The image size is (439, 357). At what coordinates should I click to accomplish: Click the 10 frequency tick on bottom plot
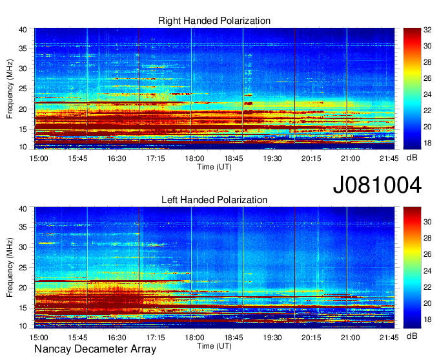23,326
